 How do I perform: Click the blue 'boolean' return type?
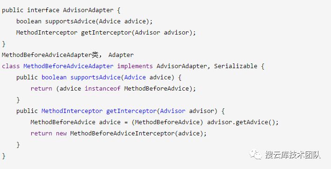pyautogui.click(x=54, y=77)
